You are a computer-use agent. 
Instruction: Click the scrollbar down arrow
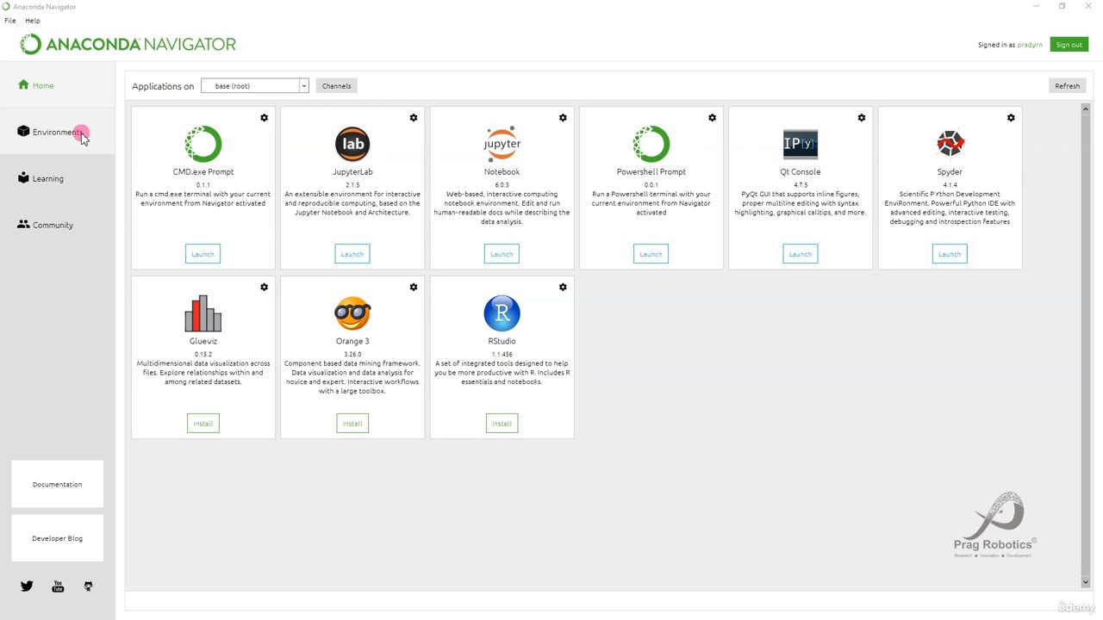(x=1086, y=583)
